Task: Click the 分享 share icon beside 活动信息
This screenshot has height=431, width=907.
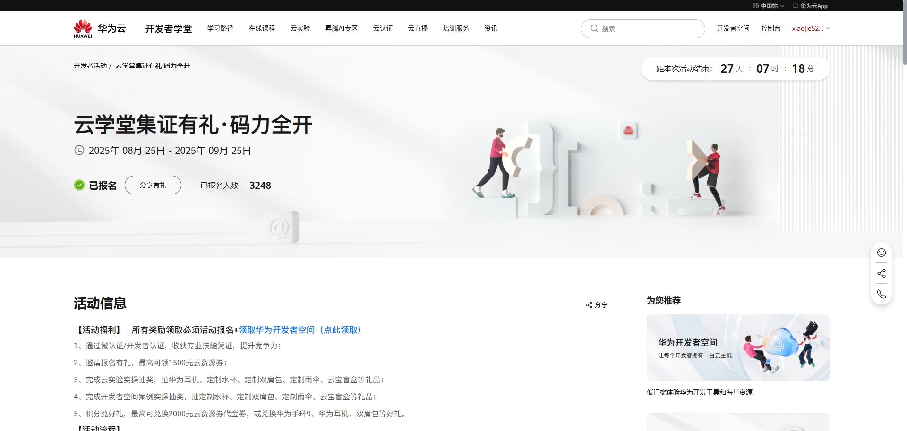Action: (x=589, y=304)
